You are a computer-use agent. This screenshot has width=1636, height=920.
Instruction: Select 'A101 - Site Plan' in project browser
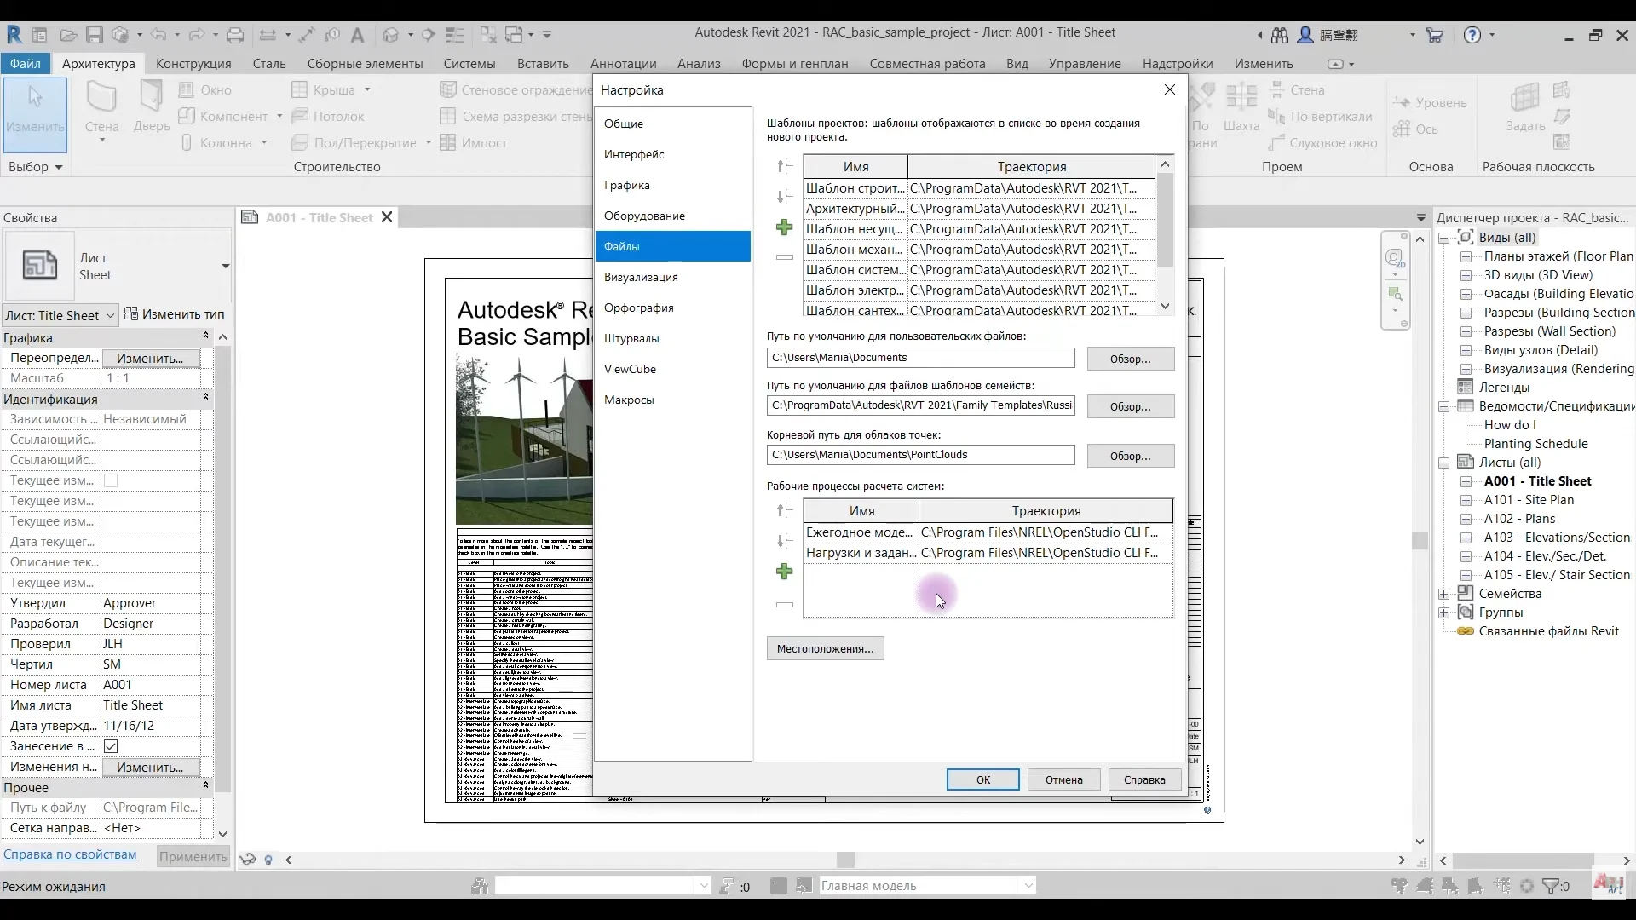pyautogui.click(x=1529, y=500)
